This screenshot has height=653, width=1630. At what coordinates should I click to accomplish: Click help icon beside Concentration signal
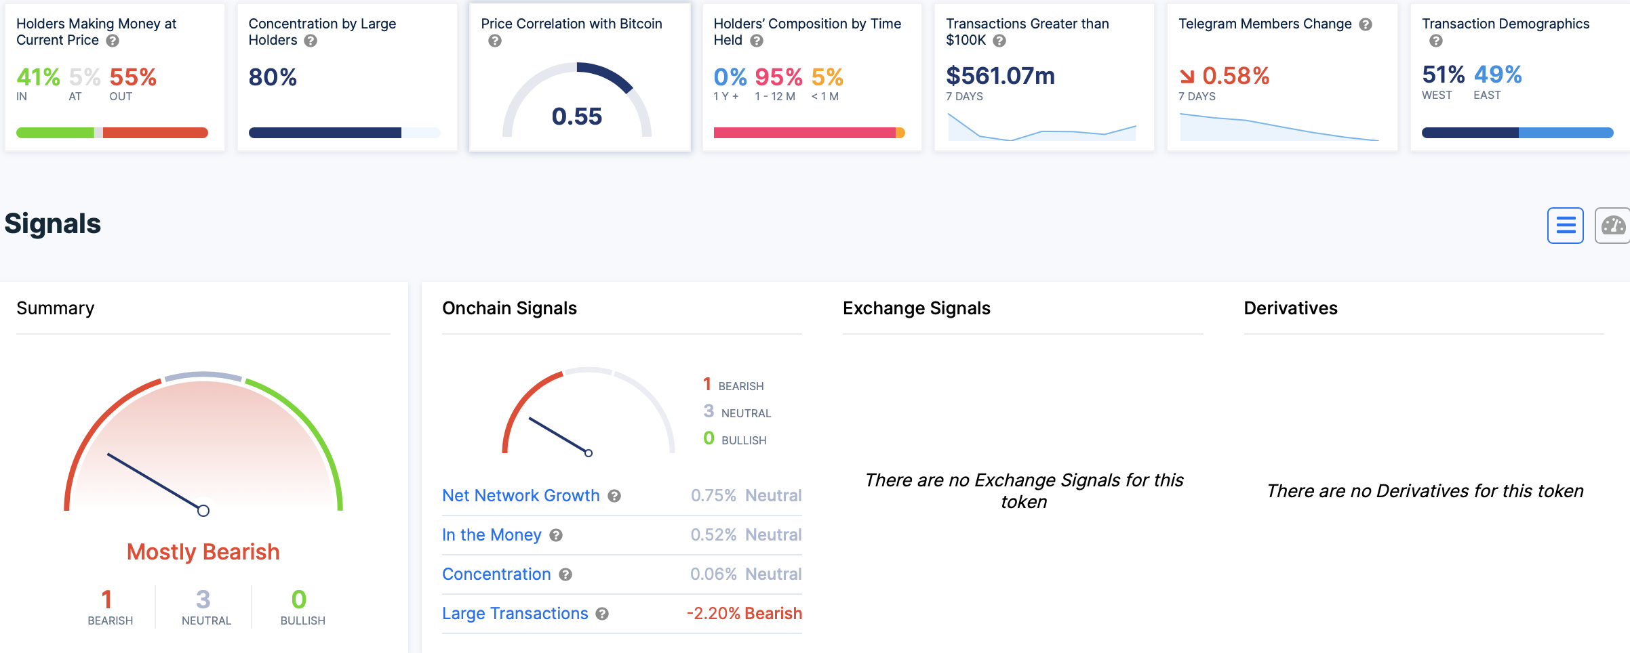(x=565, y=574)
